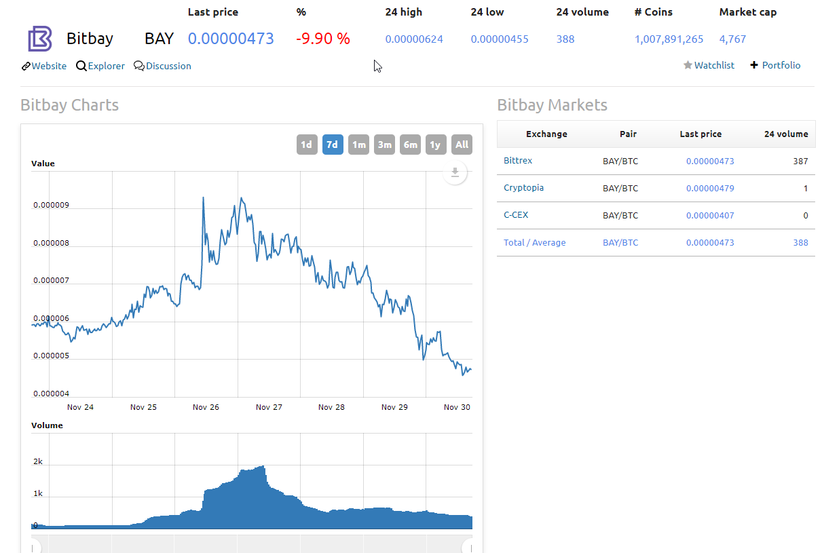
Task: Click the Bitbay Markets heading
Action: pos(553,104)
